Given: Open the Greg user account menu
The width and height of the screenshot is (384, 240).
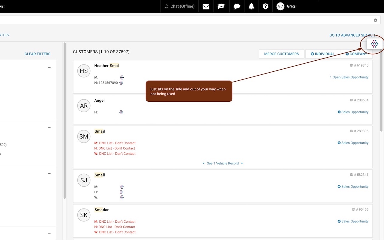Looking at the screenshot, I should pos(286,6).
